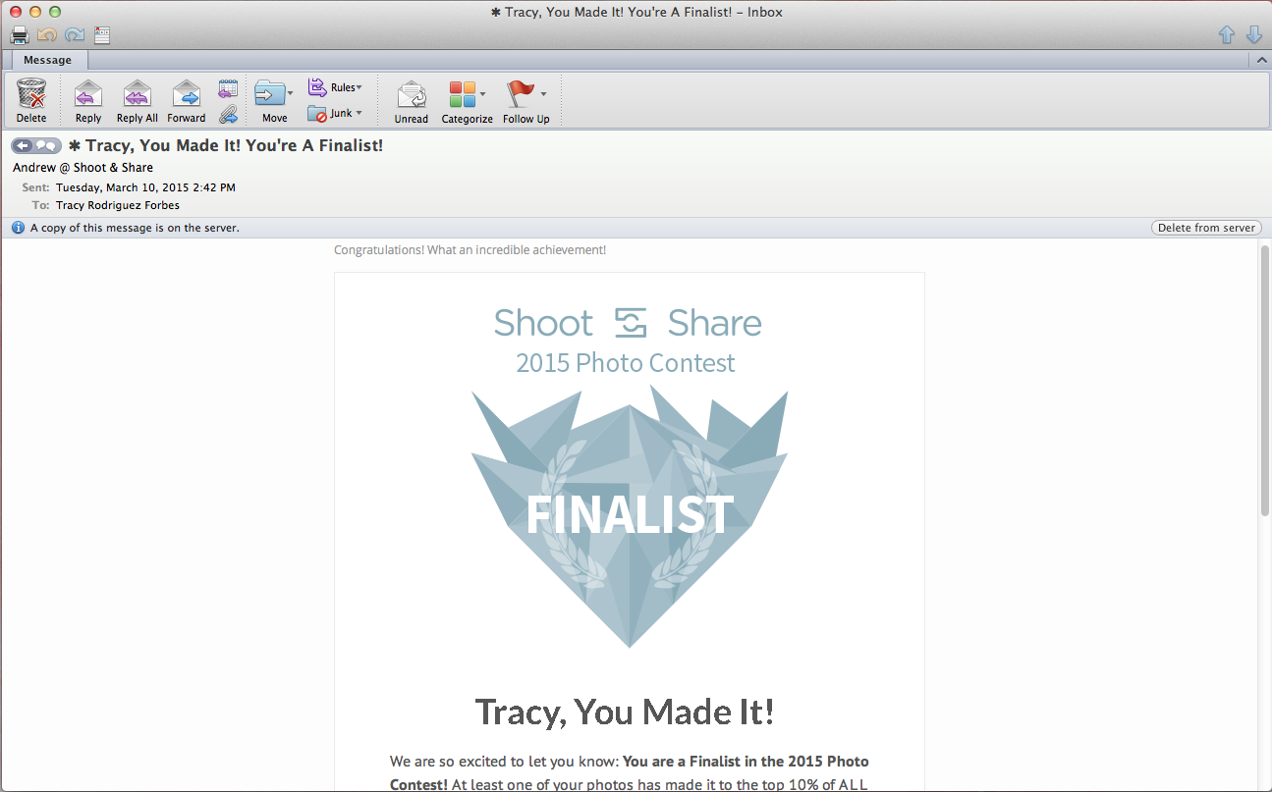Click Reply All envelope icon
The width and height of the screenshot is (1272, 792).
pyautogui.click(x=138, y=94)
